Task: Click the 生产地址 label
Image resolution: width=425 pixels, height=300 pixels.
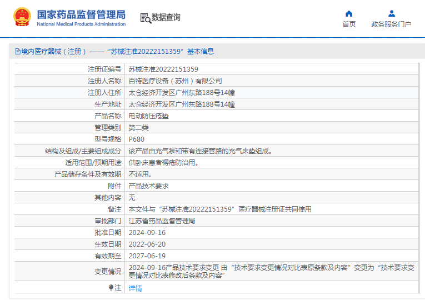Action: pyautogui.click(x=108, y=104)
